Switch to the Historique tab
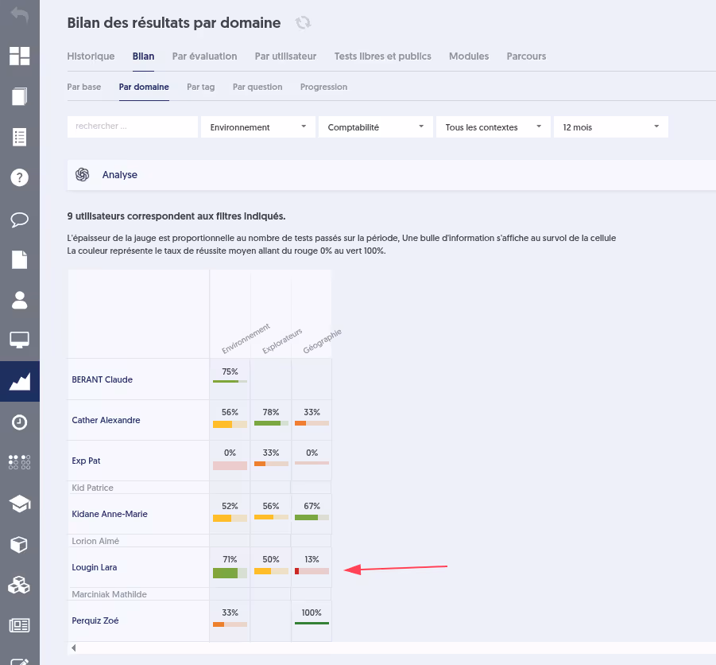This screenshot has height=665, width=716. (91, 56)
